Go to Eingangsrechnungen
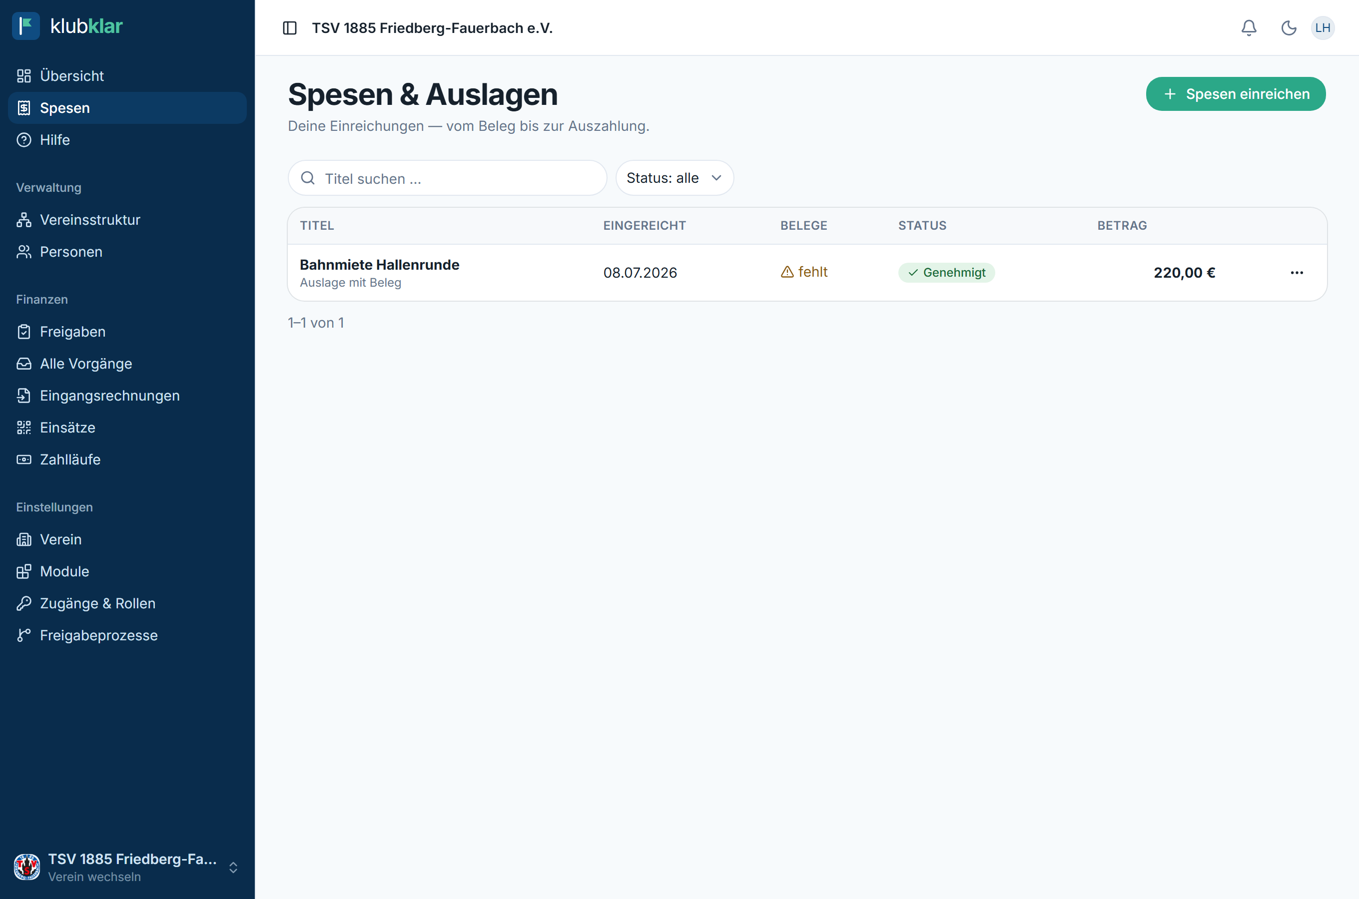Screen dimensions: 1359x899 127,396
